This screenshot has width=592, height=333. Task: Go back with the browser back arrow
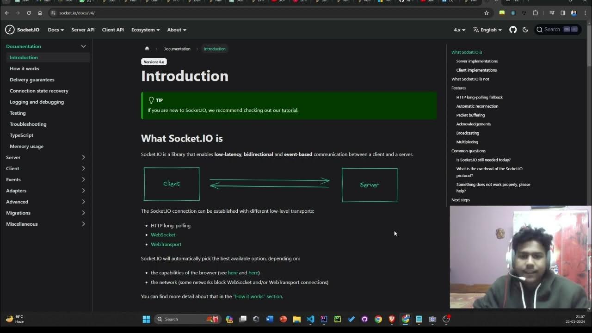[x=7, y=13]
